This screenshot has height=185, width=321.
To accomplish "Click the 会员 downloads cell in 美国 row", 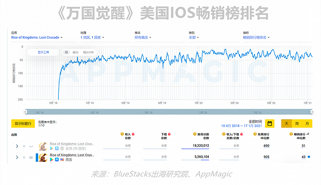I will [164, 157].
